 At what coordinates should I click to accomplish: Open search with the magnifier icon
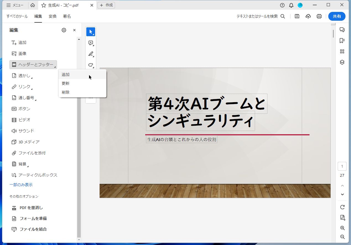(x=283, y=16)
